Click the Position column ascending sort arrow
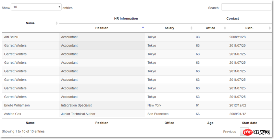 pos(143,27)
